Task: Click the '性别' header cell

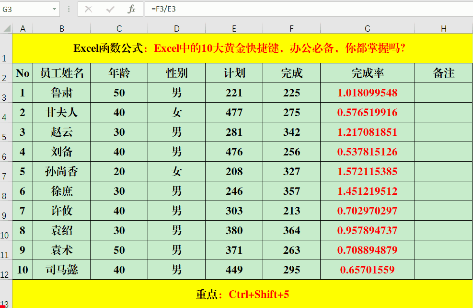Action: click(x=177, y=73)
